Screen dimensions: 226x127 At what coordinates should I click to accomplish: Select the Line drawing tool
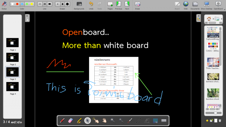coord(138,121)
